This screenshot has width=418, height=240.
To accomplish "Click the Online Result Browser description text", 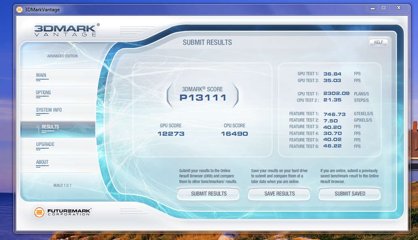I will (208, 176).
